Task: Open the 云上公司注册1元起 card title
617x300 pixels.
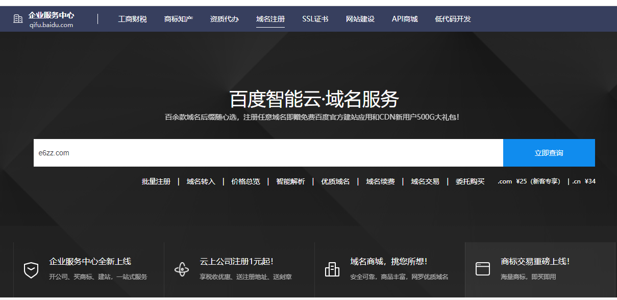Action: pos(237,262)
